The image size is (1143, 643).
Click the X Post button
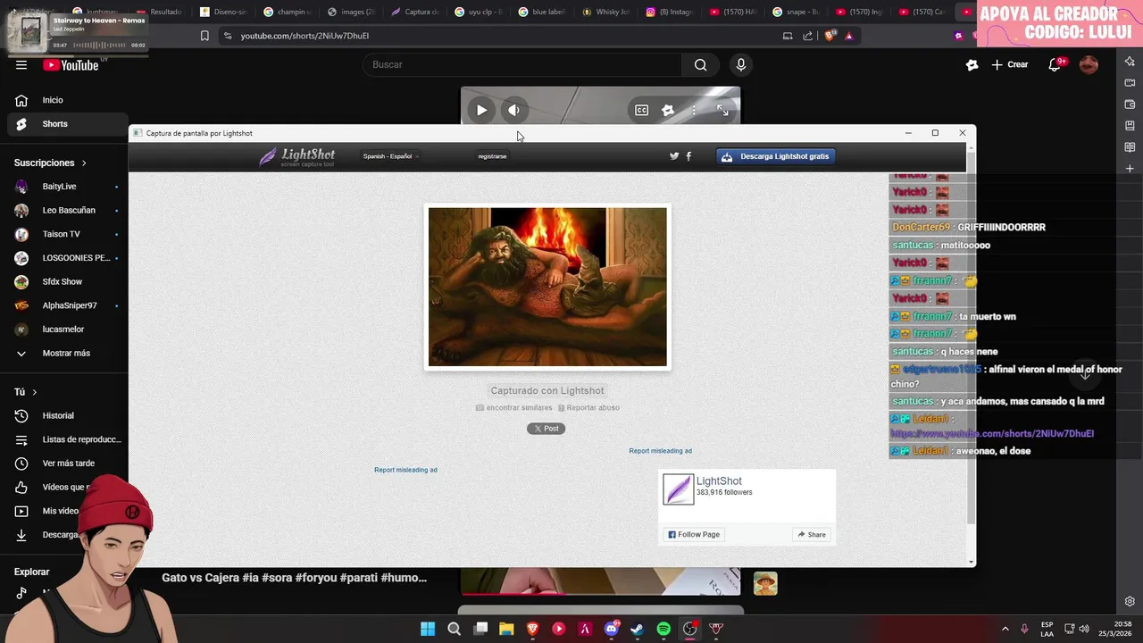coord(546,429)
